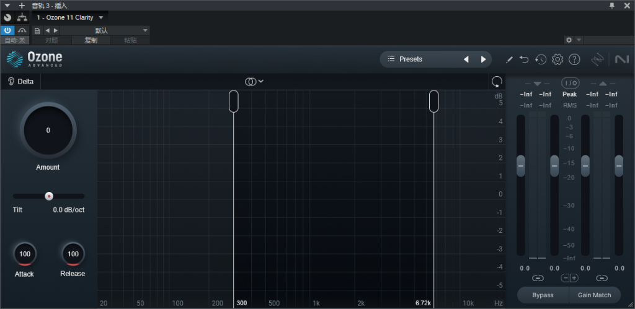
Task: Click right output gain fader handle
Action: click(x=619, y=166)
